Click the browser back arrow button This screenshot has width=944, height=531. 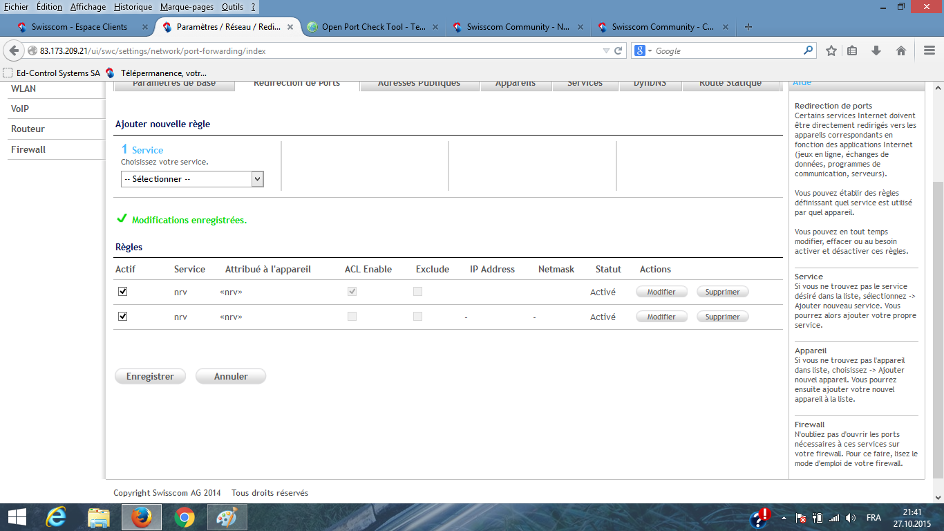15,51
